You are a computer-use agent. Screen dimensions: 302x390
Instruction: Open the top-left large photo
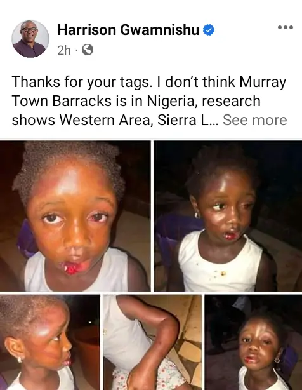[75, 216]
